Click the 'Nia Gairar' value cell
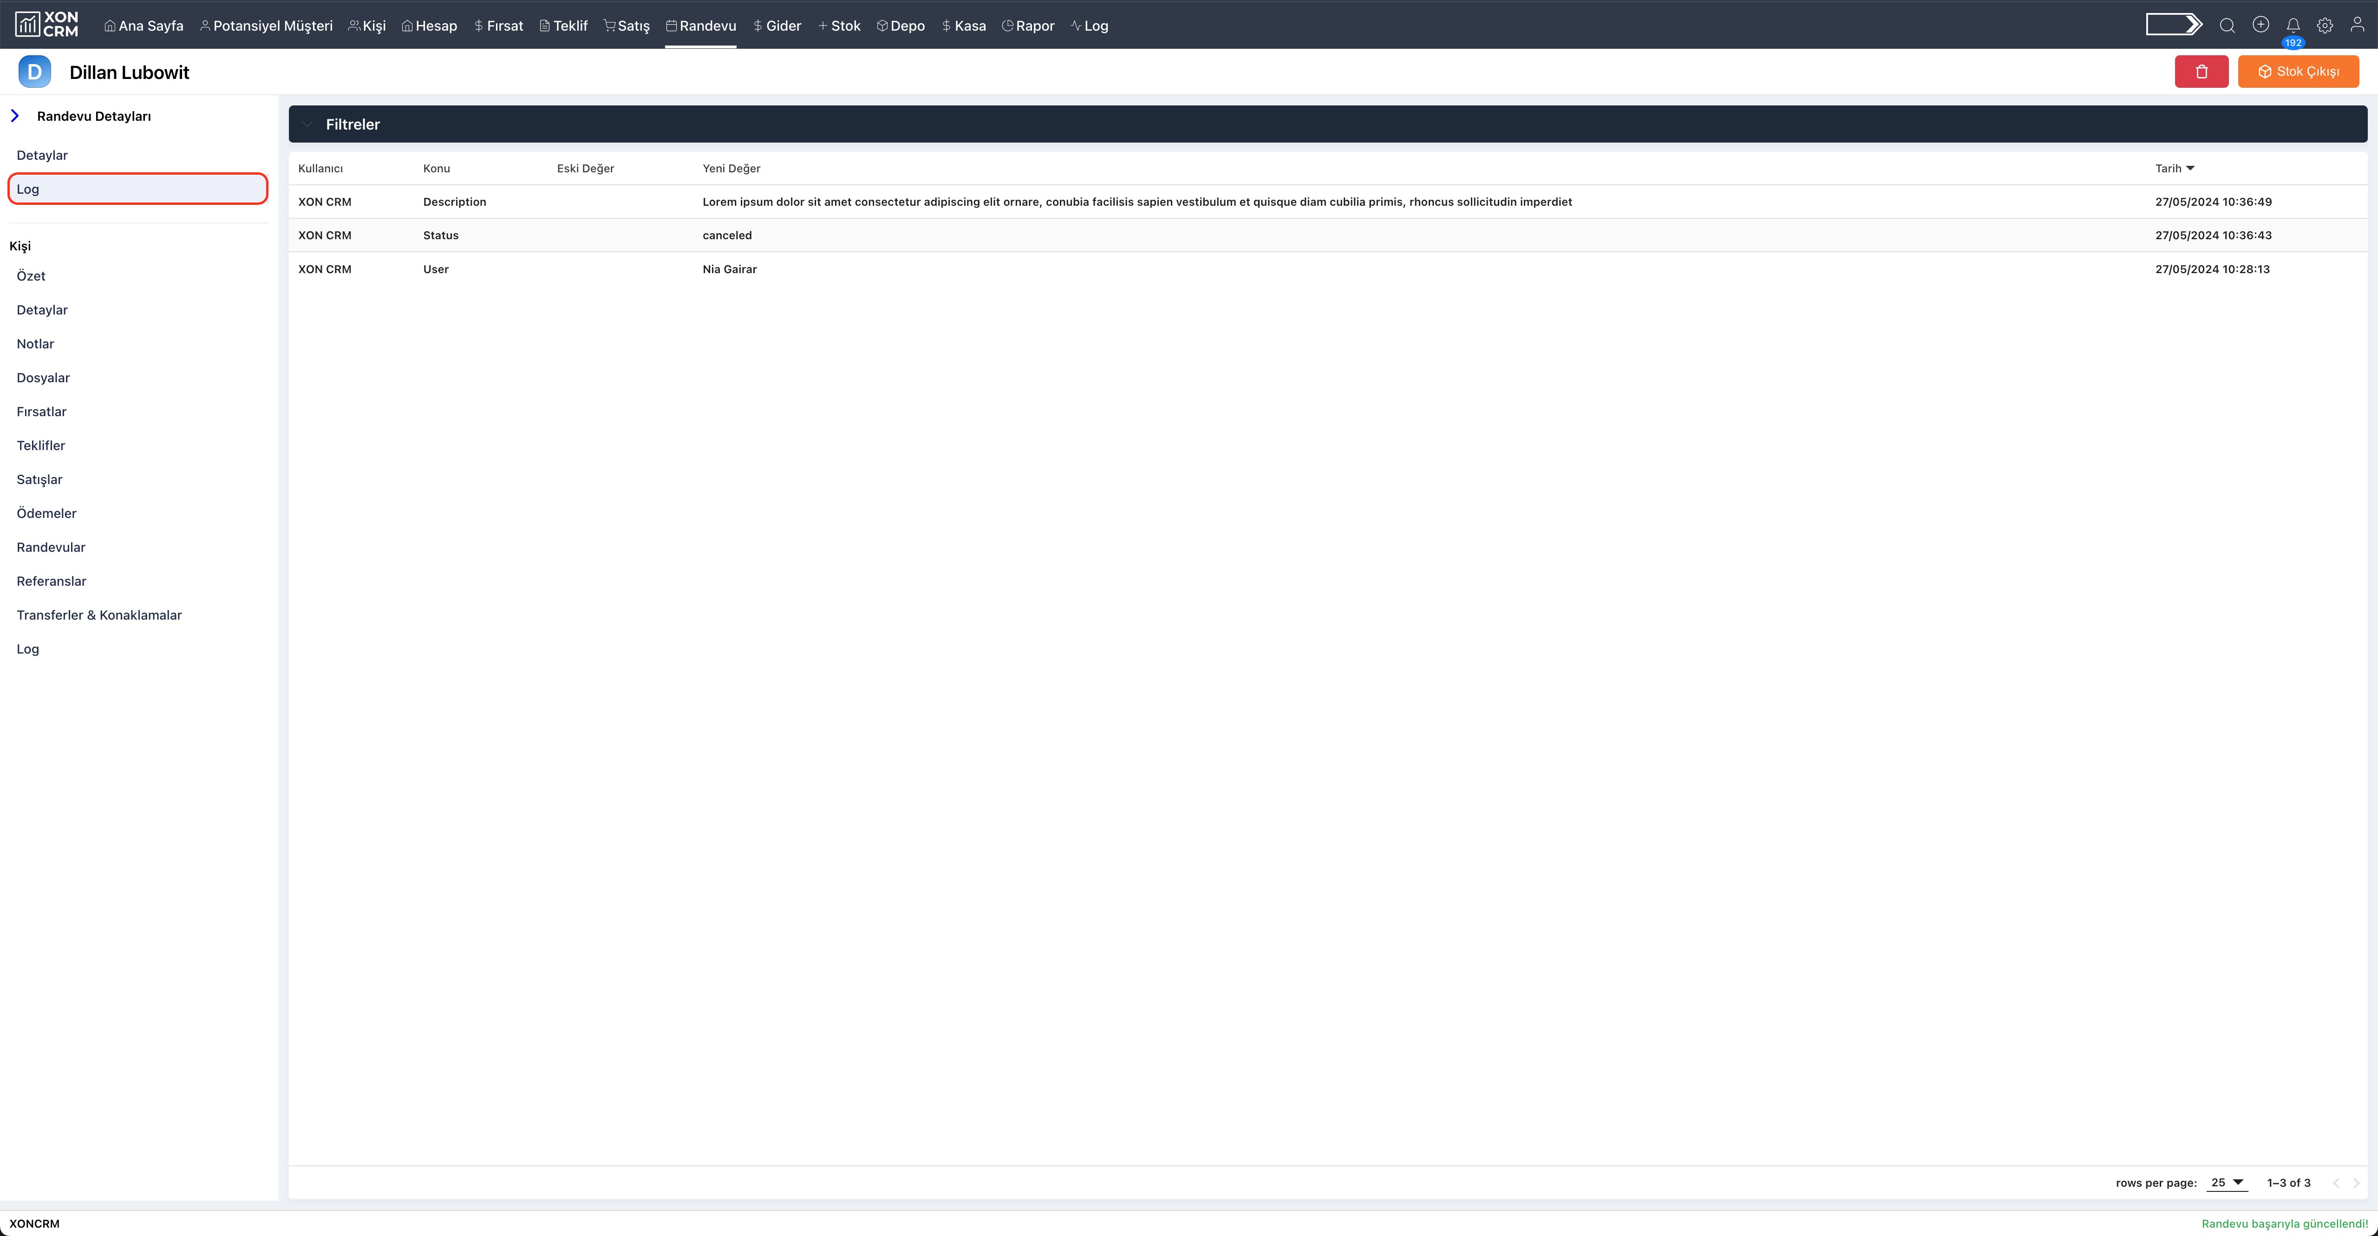 pos(729,269)
